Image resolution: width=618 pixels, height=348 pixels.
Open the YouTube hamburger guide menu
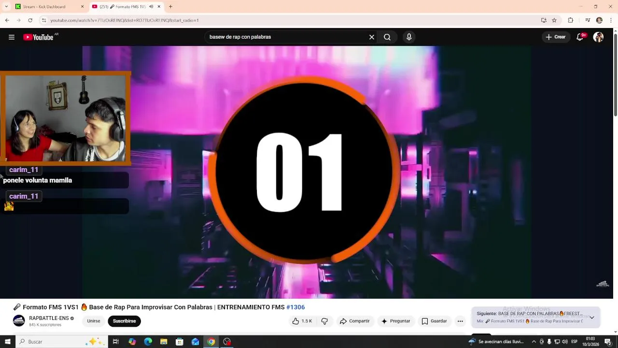tap(12, 37)
